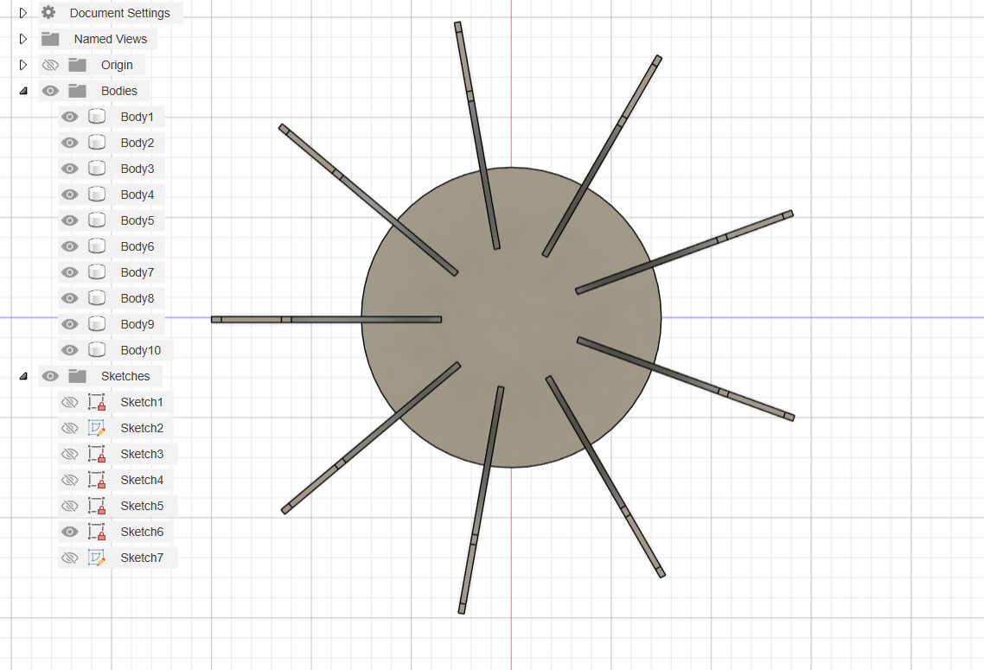Image resolution: width=984 pixels, height=670 pixels.
Task: Hide Sketch6 using its eye toggle
Action: pos(69,532)
